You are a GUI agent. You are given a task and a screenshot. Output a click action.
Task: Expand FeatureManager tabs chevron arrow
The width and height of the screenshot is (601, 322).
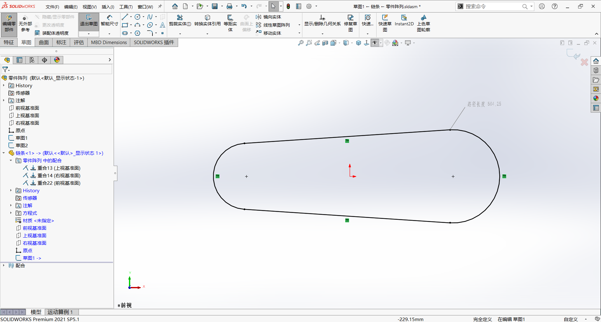[x=110, y=60]
